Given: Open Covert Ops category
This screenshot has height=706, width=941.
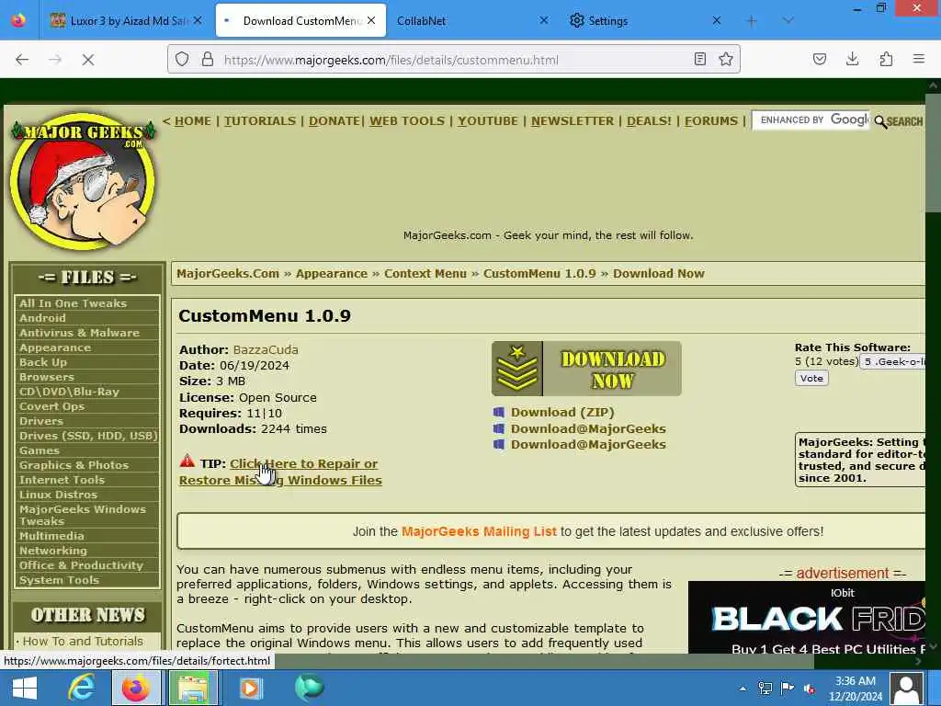Looking at the screenshot, I should click(x=51, y=406).
